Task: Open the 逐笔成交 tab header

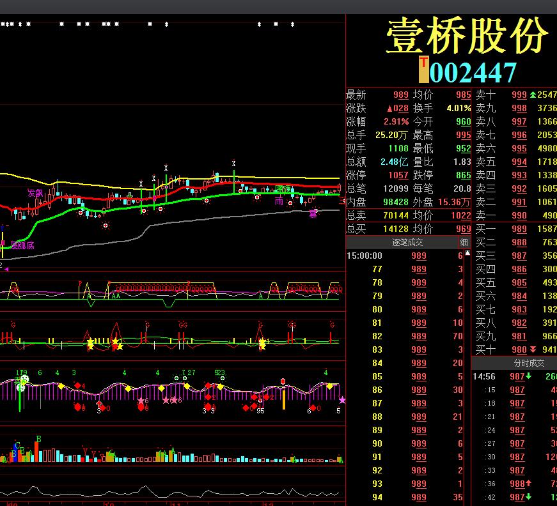Action: 407,243
